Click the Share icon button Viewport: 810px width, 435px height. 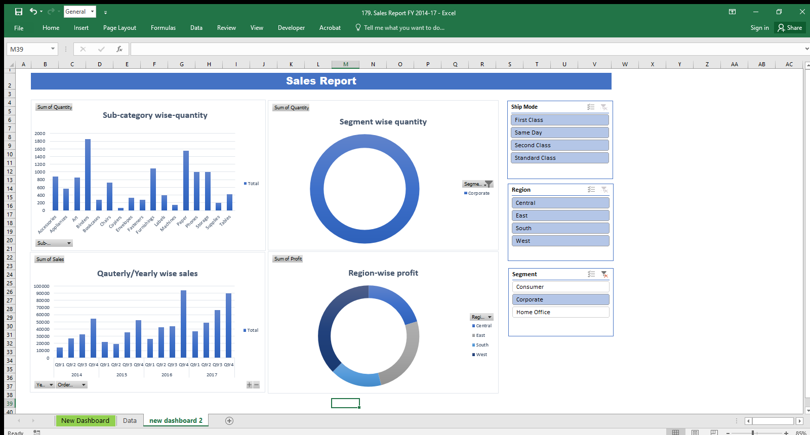coord(790,28)
